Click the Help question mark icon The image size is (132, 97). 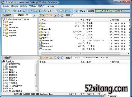[x=66, y=11]
